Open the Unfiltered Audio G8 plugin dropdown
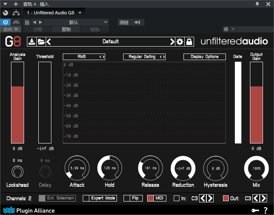Image resolution: width=274 pixels, height=215 pixels. [x=54, y=13]
